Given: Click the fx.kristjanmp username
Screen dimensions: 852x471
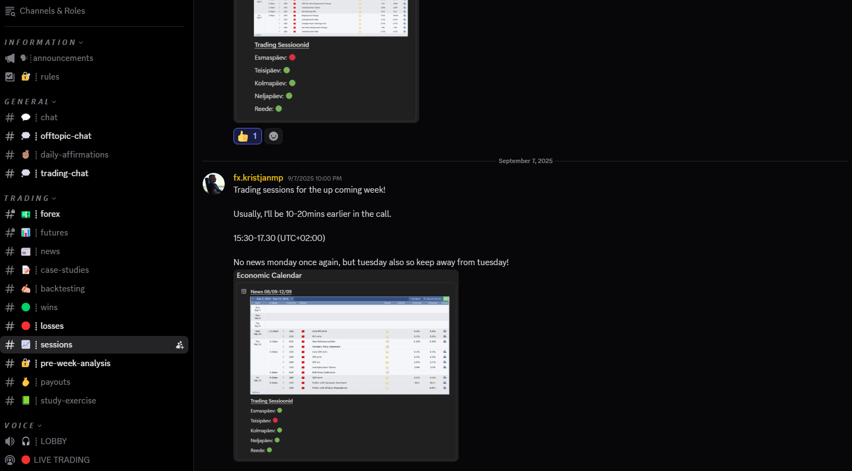Looking at the screenshot, I should pyautogui.click(x=258, y=178).
